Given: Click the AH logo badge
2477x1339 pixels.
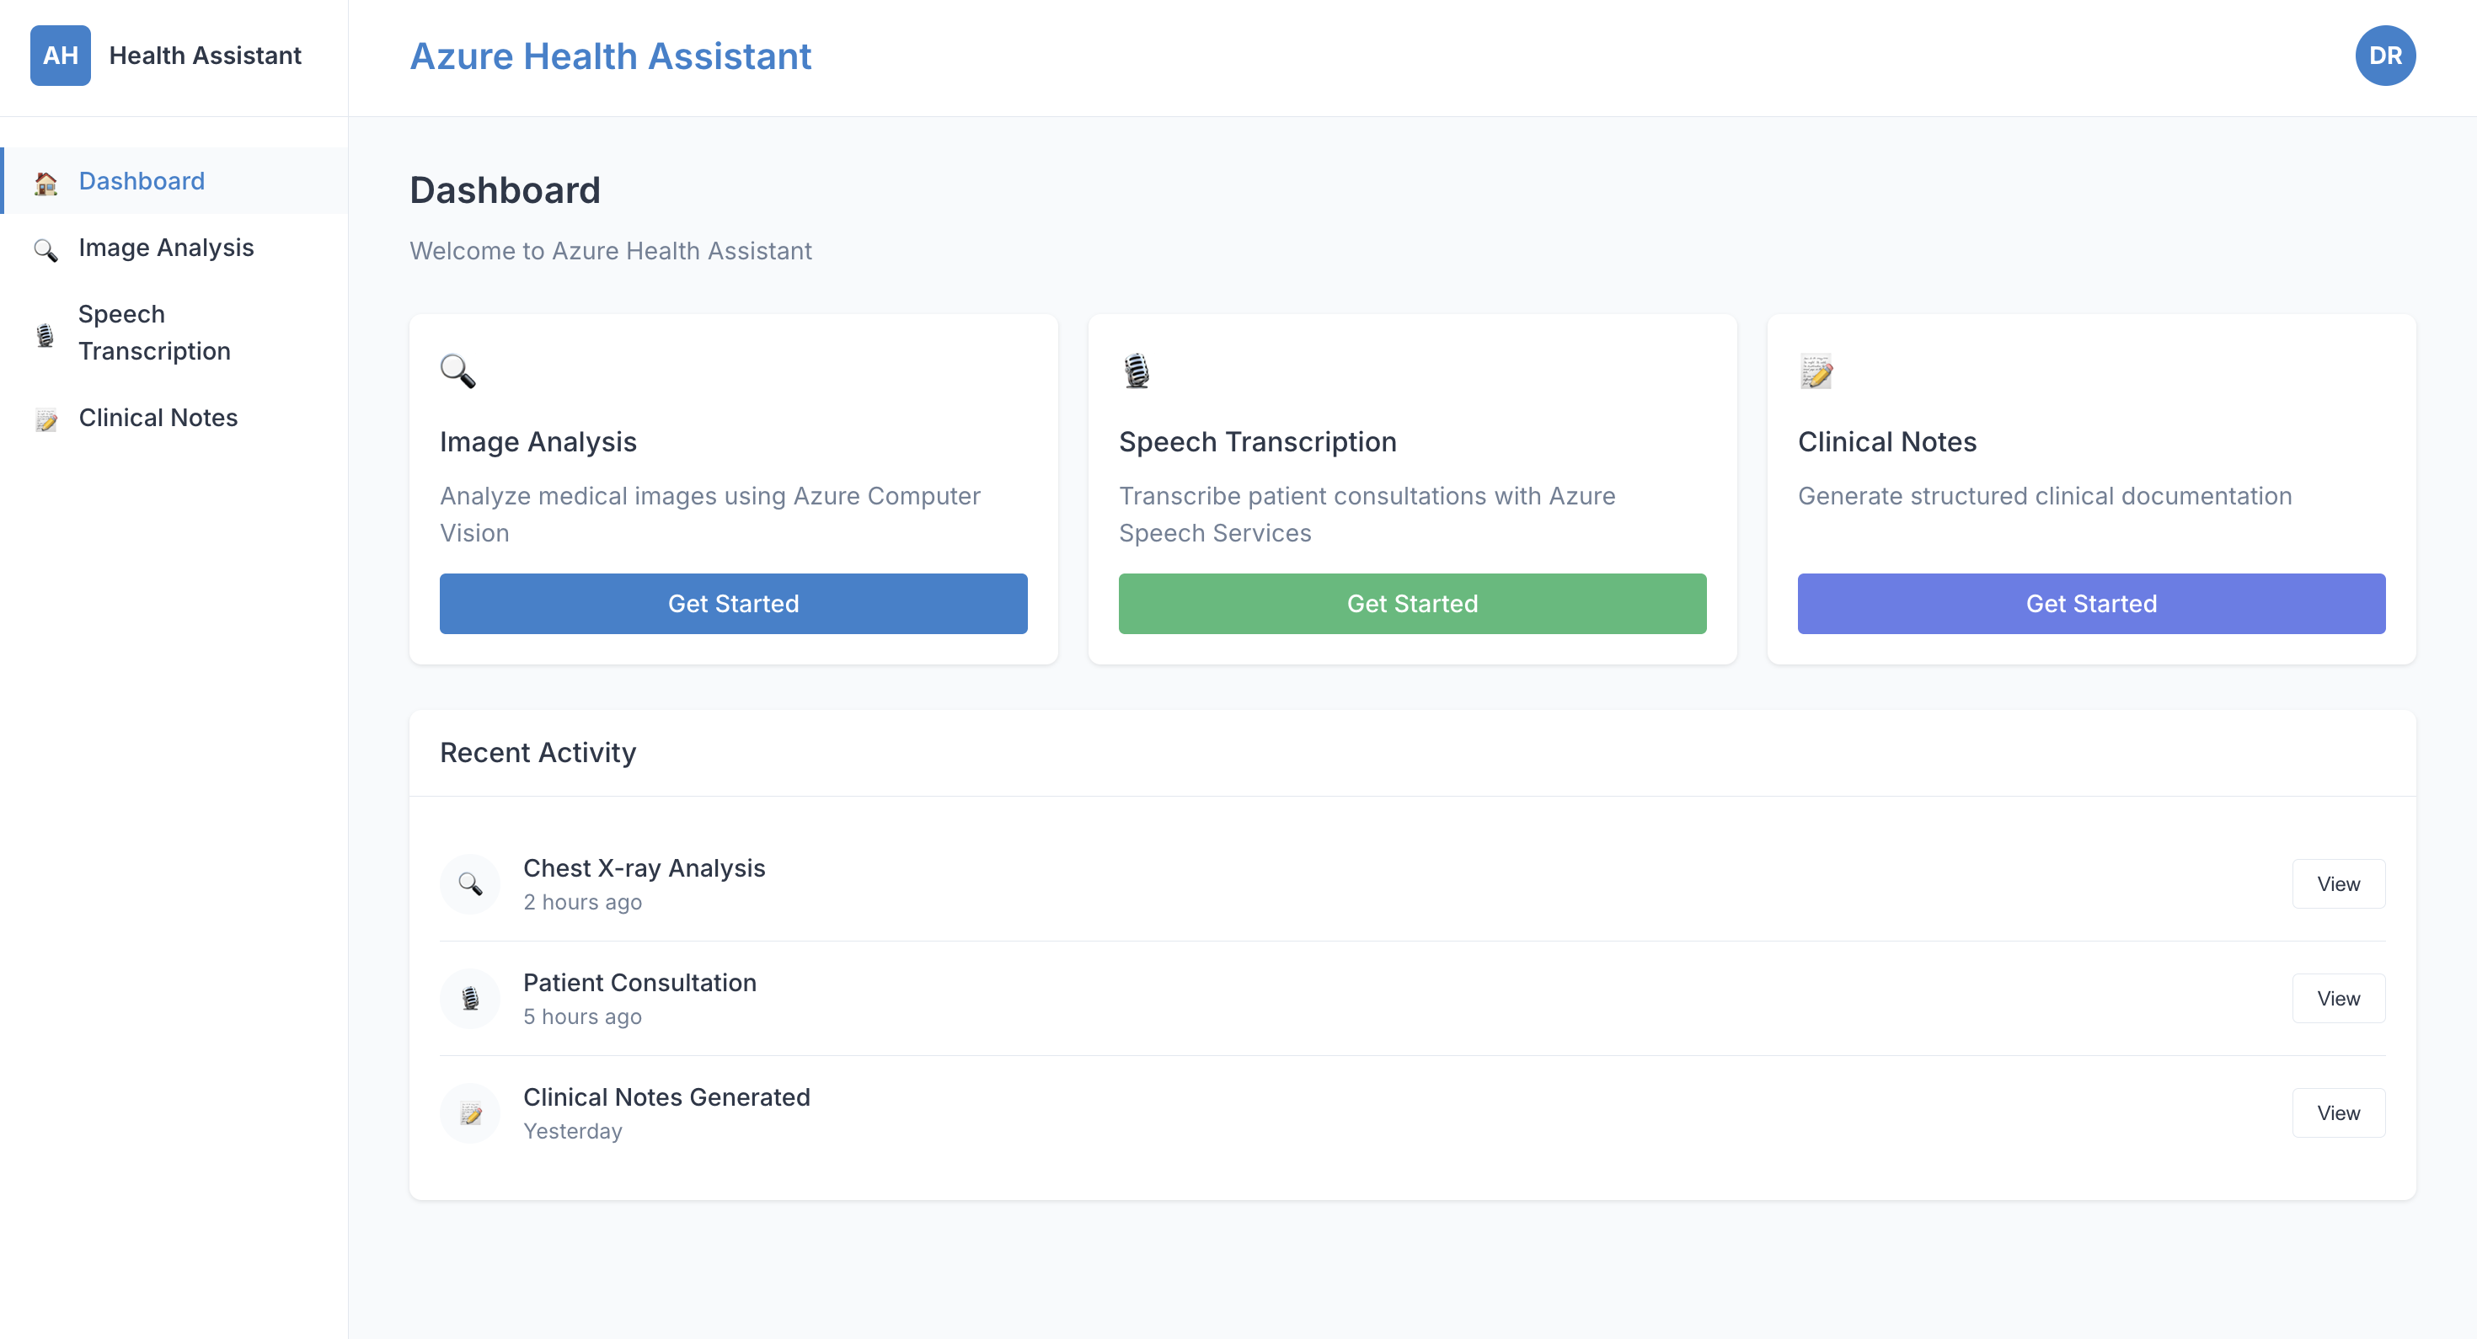Looking at the screenshot, I should click(60, 56).
